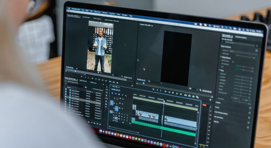Toggle the eye on the middle video track
Image resolution: width=271 pixels, height=148 pixels.
tap(123, 104)
